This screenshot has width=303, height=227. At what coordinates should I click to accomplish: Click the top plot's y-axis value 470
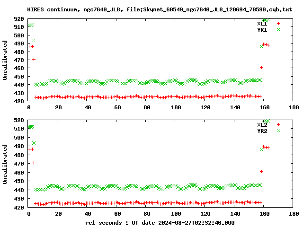[19, 60]
